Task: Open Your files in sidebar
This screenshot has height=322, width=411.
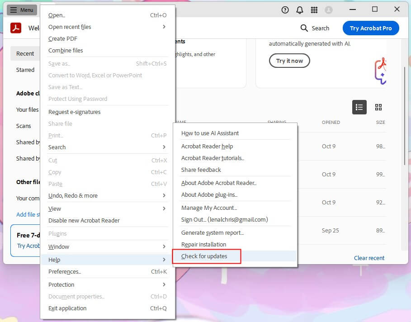Action: (27, 109)
